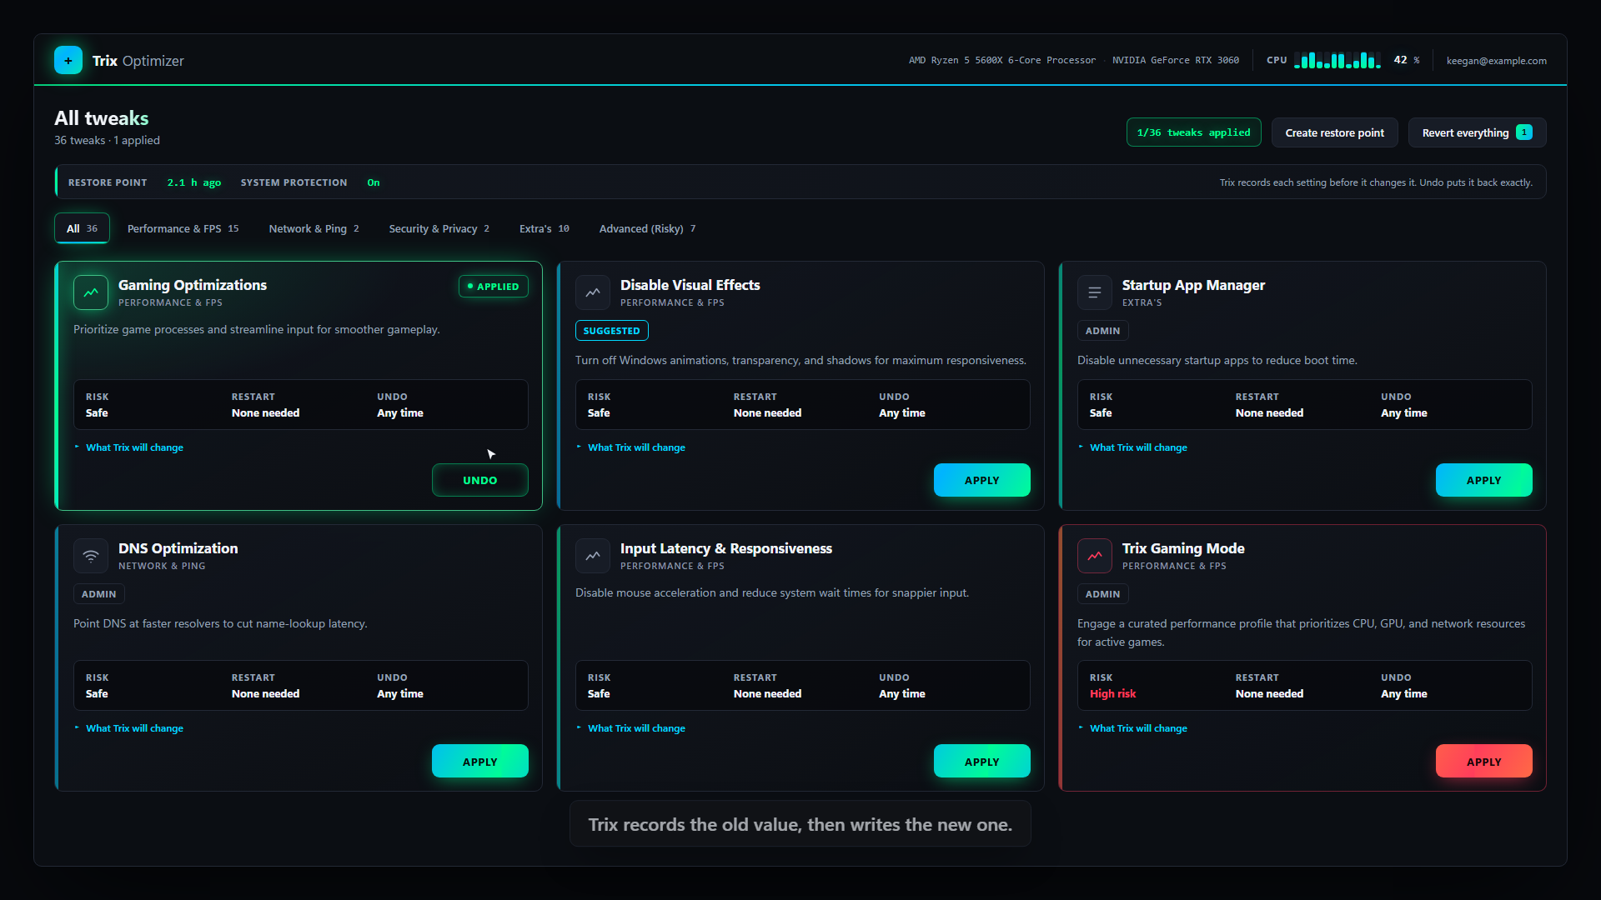
Task: Open the Advanced (Risky) tab
Action: click(647, 228)
